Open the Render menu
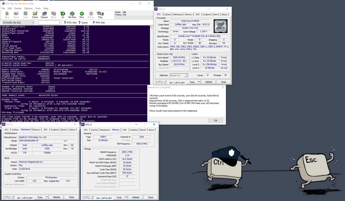The width and height of the screenshot is (345, 201). 18,8
